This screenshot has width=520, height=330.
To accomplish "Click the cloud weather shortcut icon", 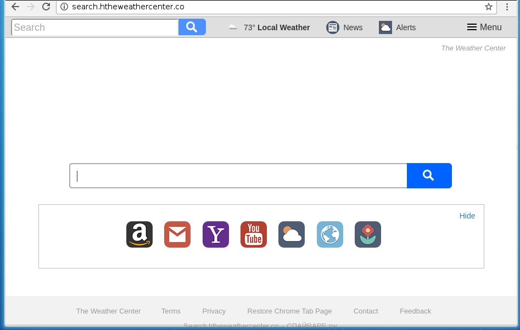I will (x=292, y=234).
